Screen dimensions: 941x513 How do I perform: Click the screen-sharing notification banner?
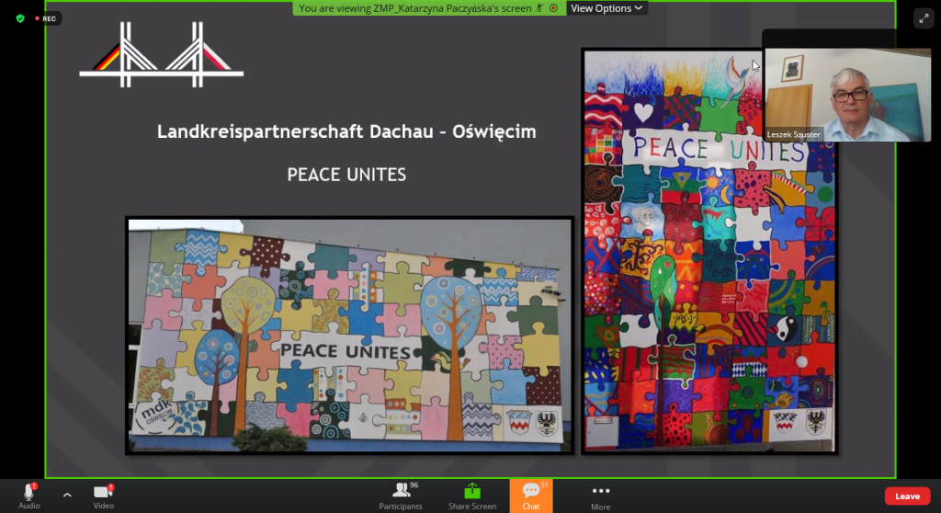tap(429, 8)
